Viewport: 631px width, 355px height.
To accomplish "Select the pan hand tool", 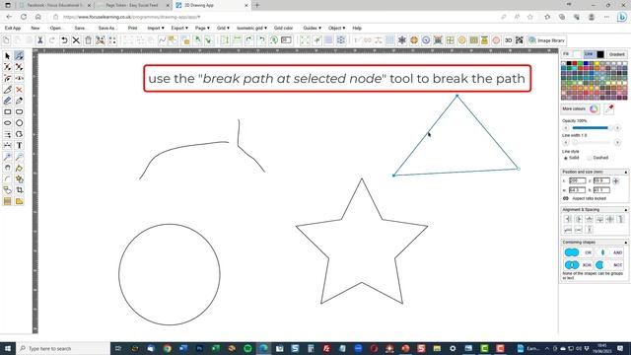I will point(7,168).
